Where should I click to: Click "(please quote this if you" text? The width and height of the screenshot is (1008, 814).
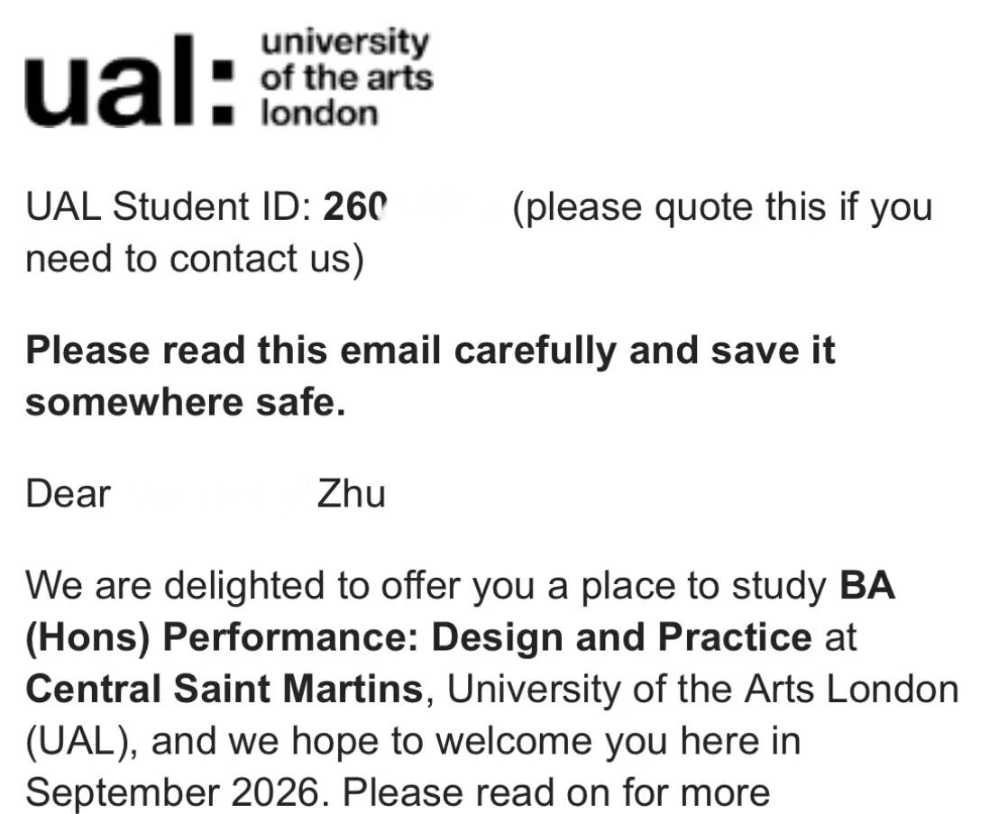[721, 207]
